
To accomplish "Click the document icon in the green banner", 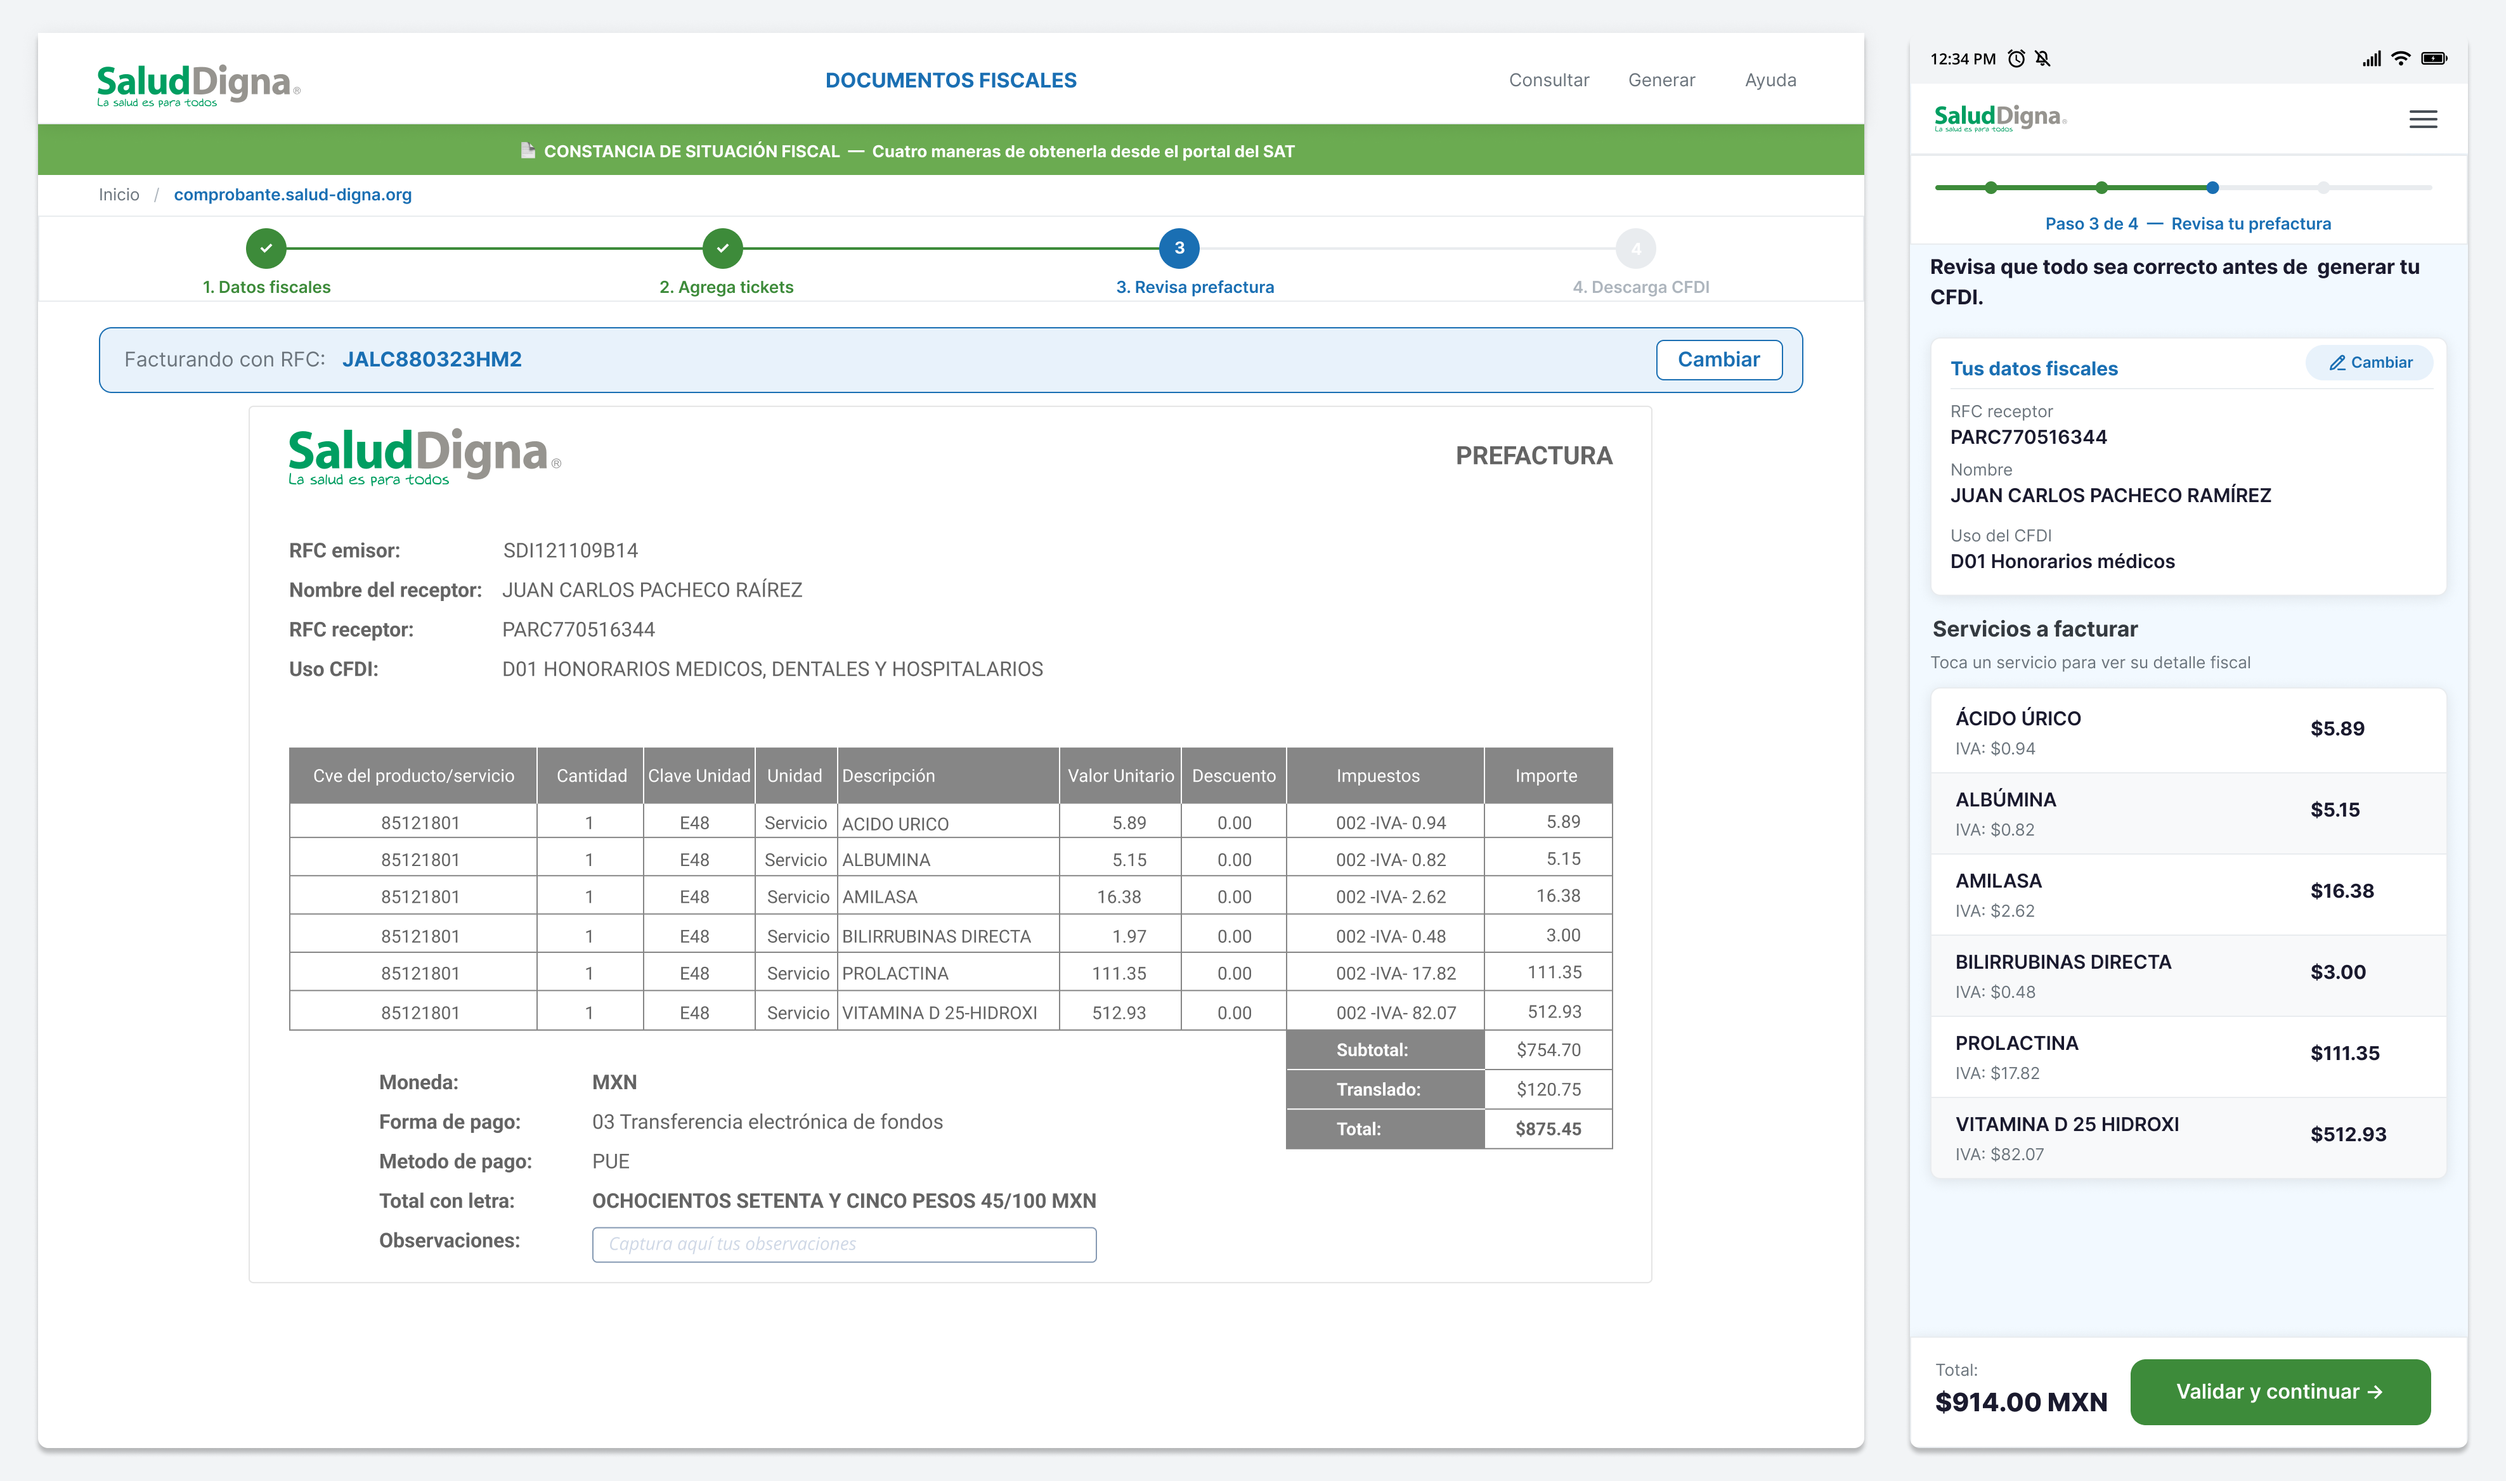I will (528, 151).
